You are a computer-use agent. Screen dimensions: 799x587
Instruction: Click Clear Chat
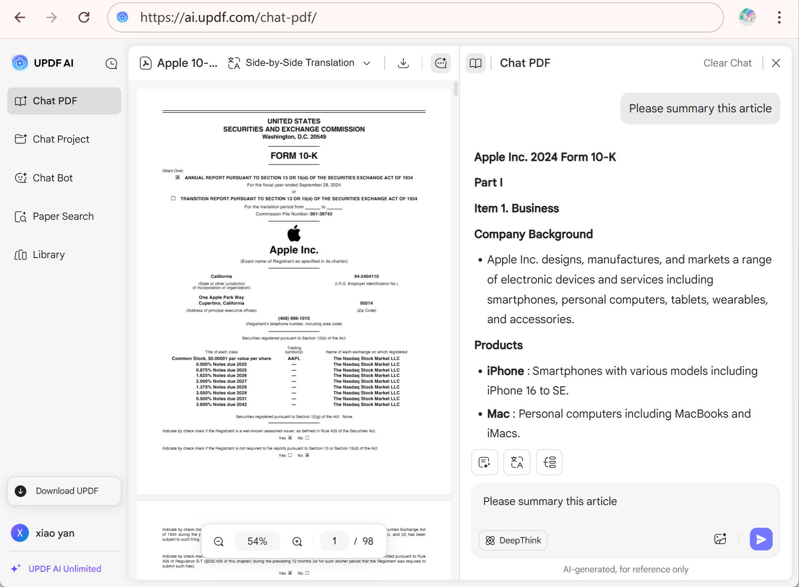coord(727,63)
